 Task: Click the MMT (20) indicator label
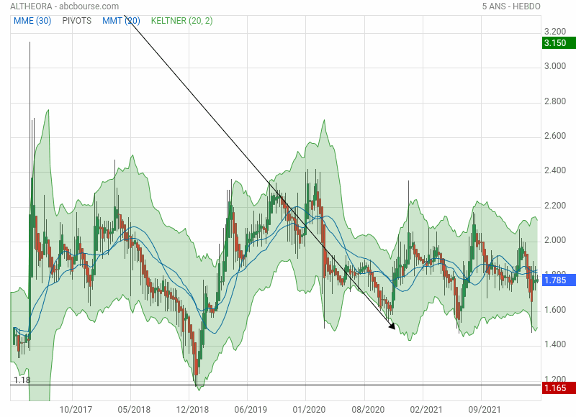click(x=121, y=21)
